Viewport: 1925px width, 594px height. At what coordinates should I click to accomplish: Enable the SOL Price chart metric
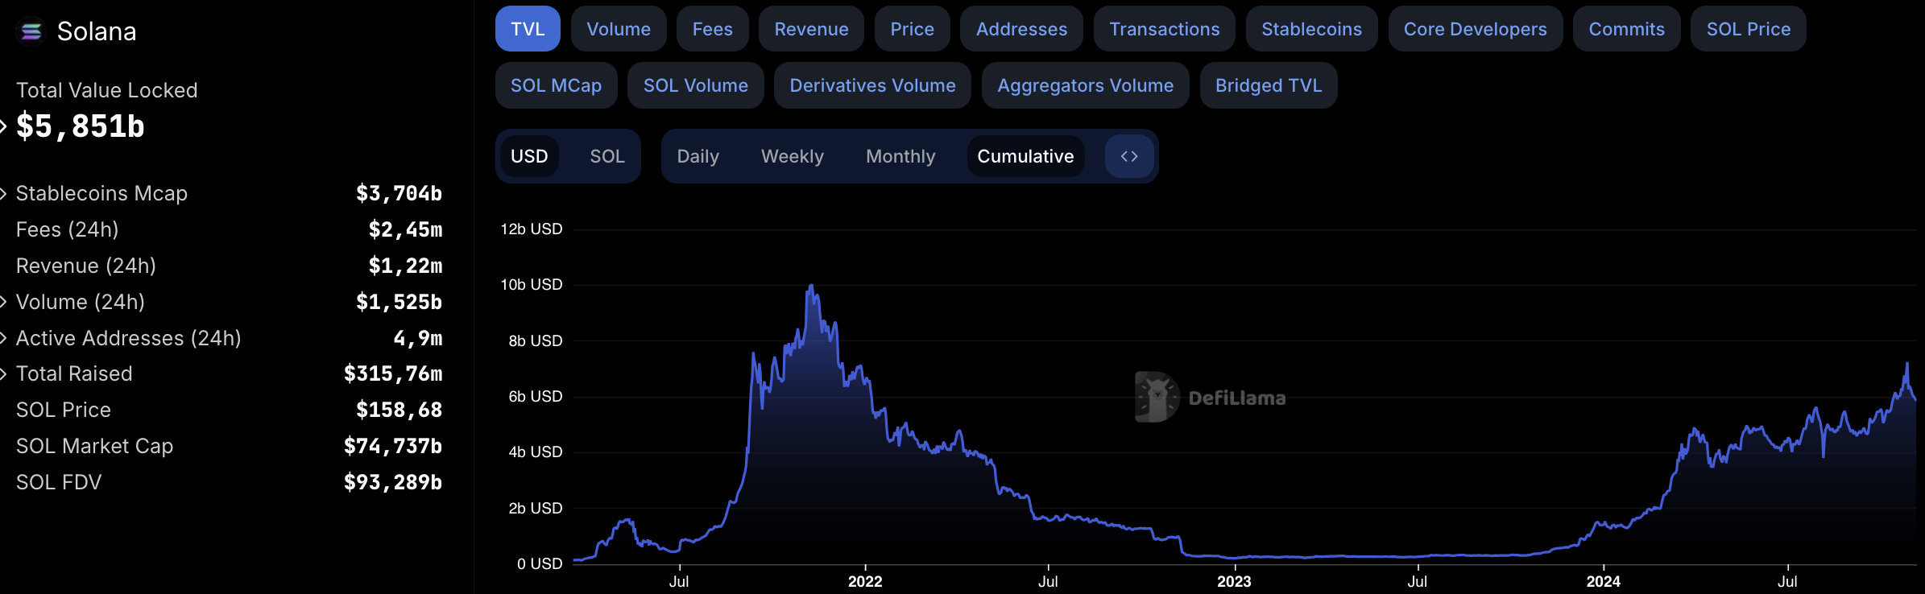[x=1749, y=29]
